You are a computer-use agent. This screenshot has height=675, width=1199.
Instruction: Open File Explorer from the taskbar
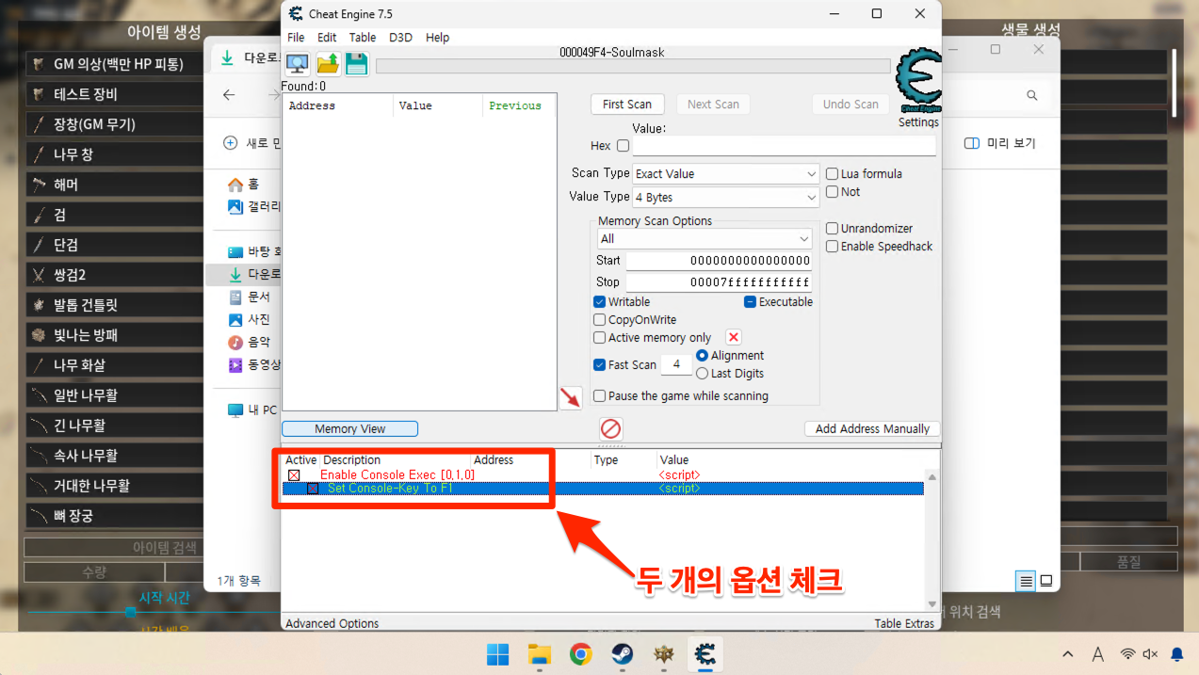[539, 654]
